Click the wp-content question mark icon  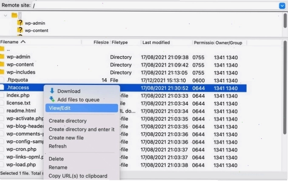point(20,30)
